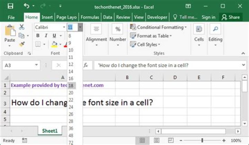Open the File tab
This screenshot has width=249, height=145.
click(x=11, y=17)
